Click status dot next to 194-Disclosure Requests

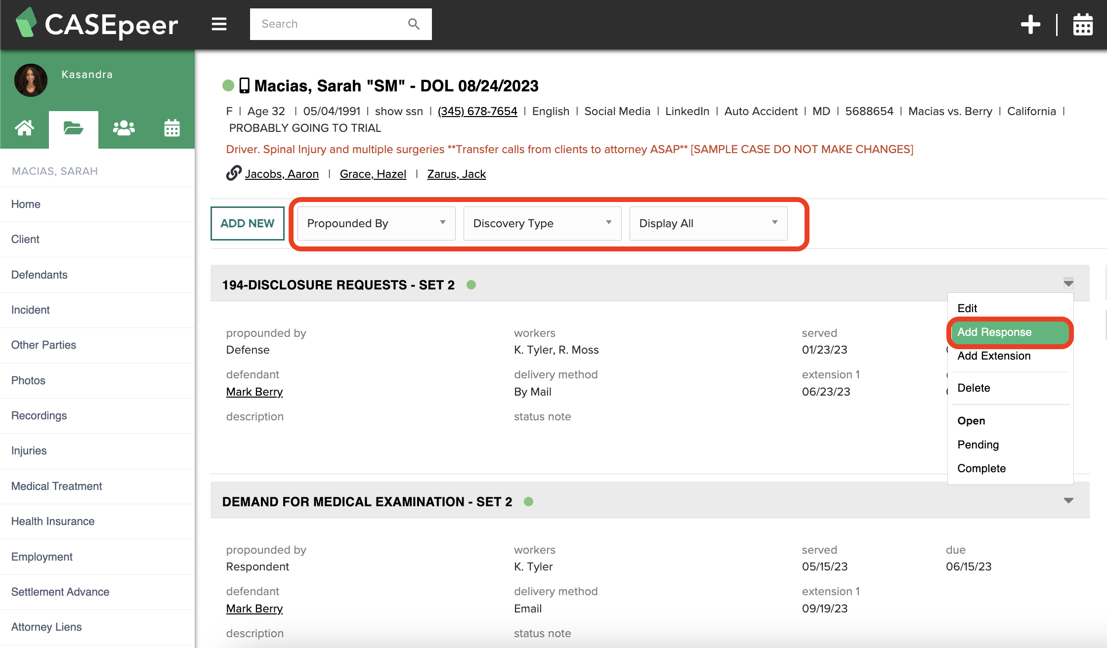click(471, 284)
